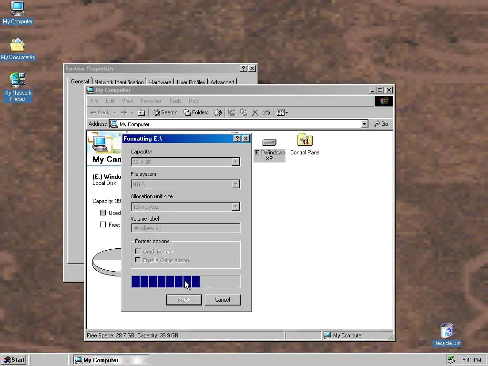Select the Control Panel folder icon

click(305, 144)
